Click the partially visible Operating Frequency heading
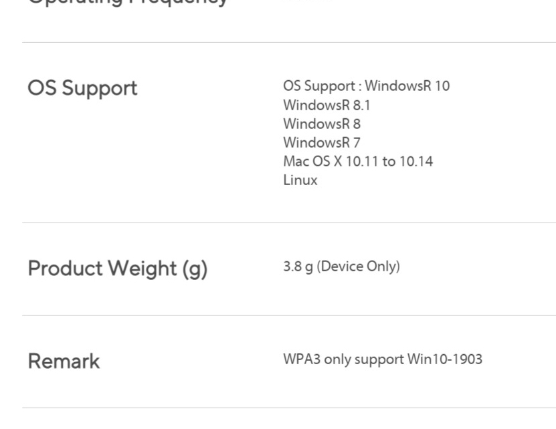Screen dimensions: 556x429 click(x=127, y=3)
